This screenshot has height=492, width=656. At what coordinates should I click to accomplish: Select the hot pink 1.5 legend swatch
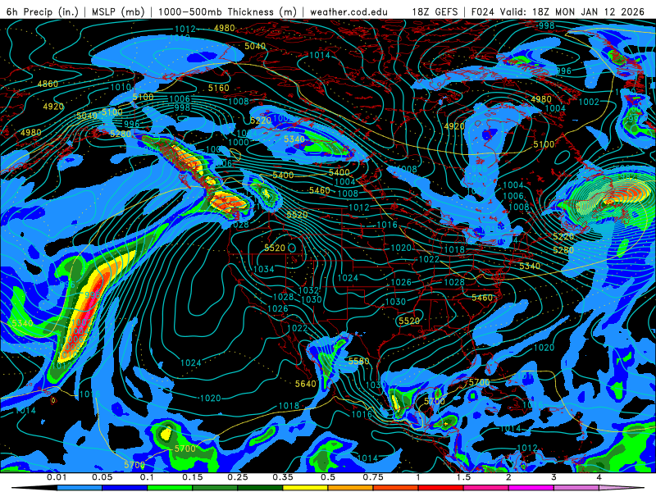(486, 488)
